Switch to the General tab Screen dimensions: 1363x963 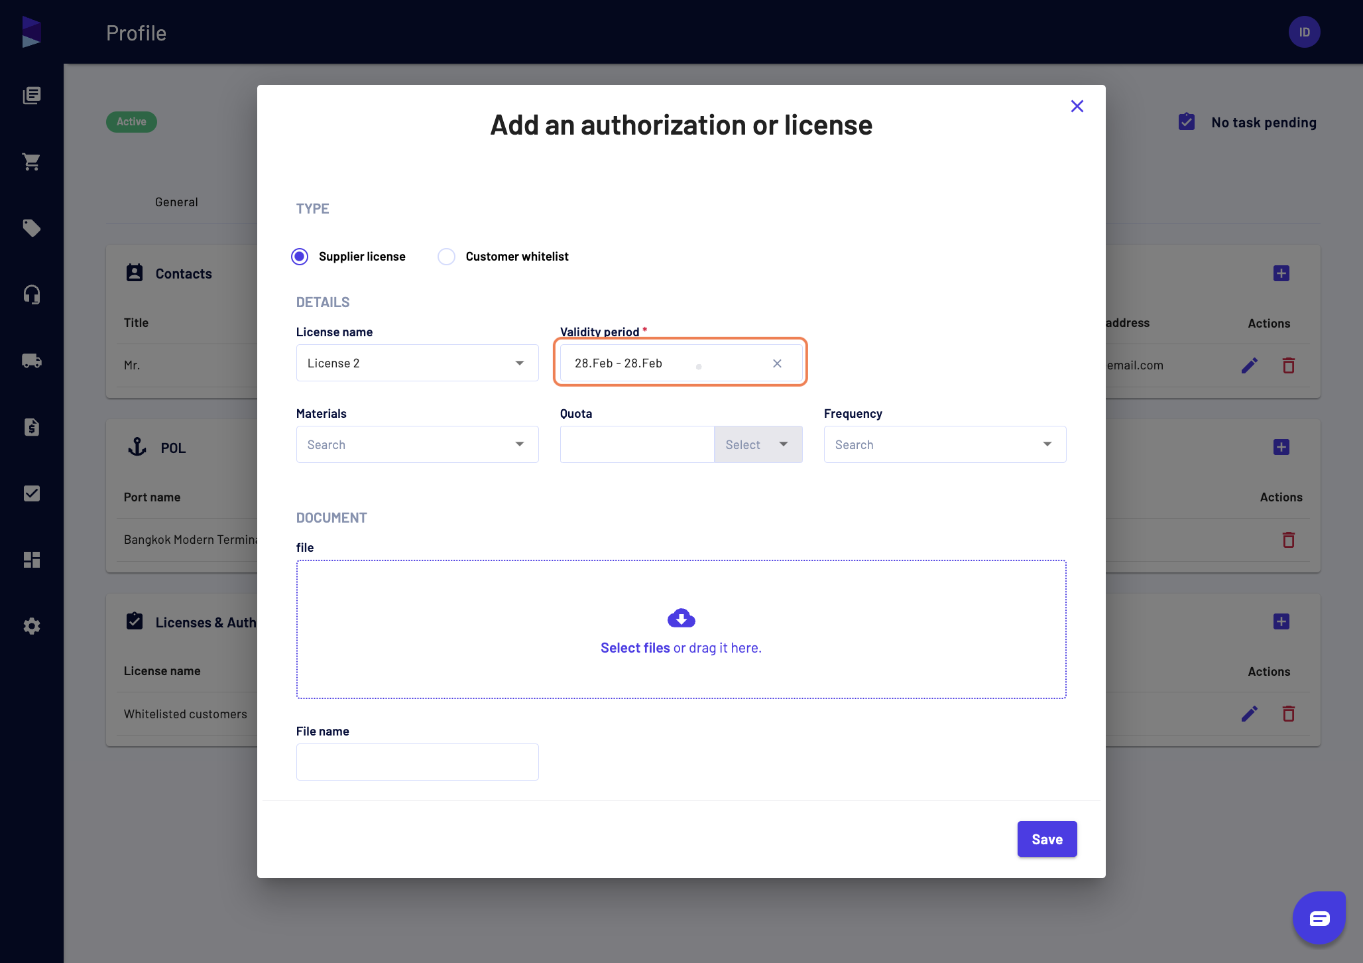176,202
